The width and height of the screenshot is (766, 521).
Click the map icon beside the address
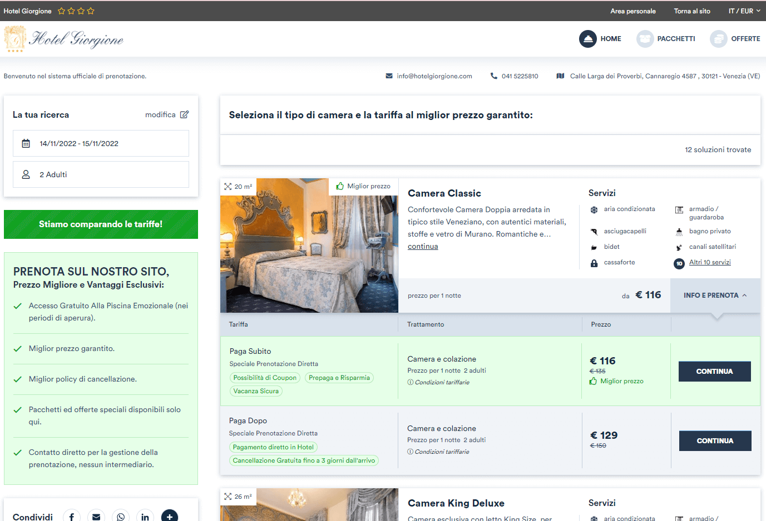tap(561, 76)
